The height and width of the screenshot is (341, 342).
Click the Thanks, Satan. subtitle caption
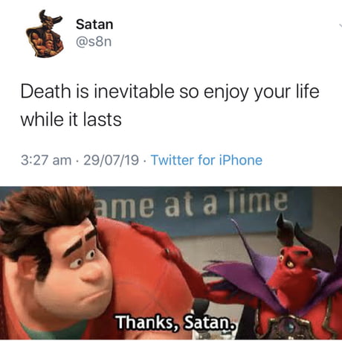point(175,322)
